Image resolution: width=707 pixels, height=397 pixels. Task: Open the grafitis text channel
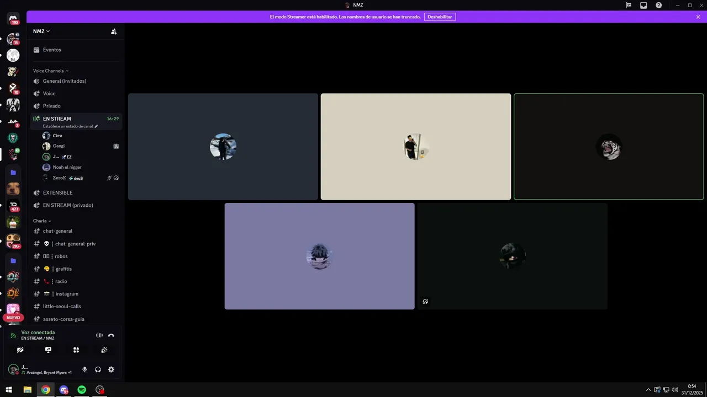pyautogui.click(x=76, y=269)
